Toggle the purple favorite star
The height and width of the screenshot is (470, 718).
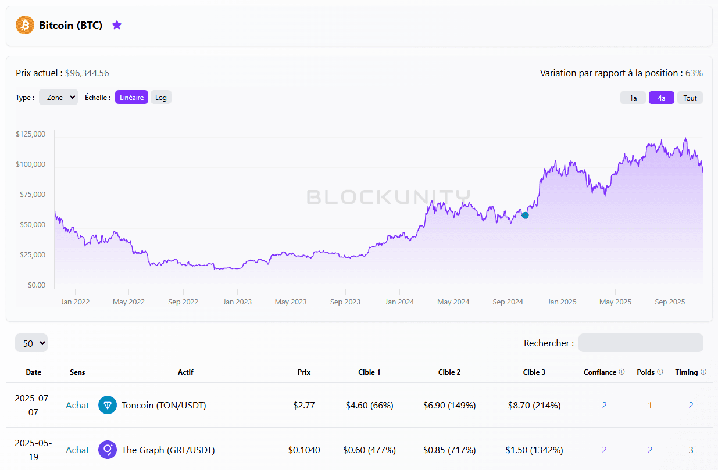coord(117,25)
